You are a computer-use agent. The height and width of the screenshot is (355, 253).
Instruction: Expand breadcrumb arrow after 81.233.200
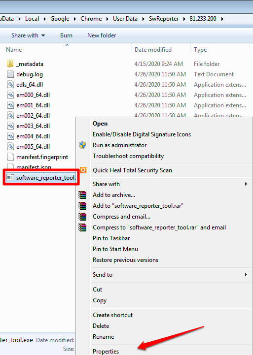tap(222, 19)
